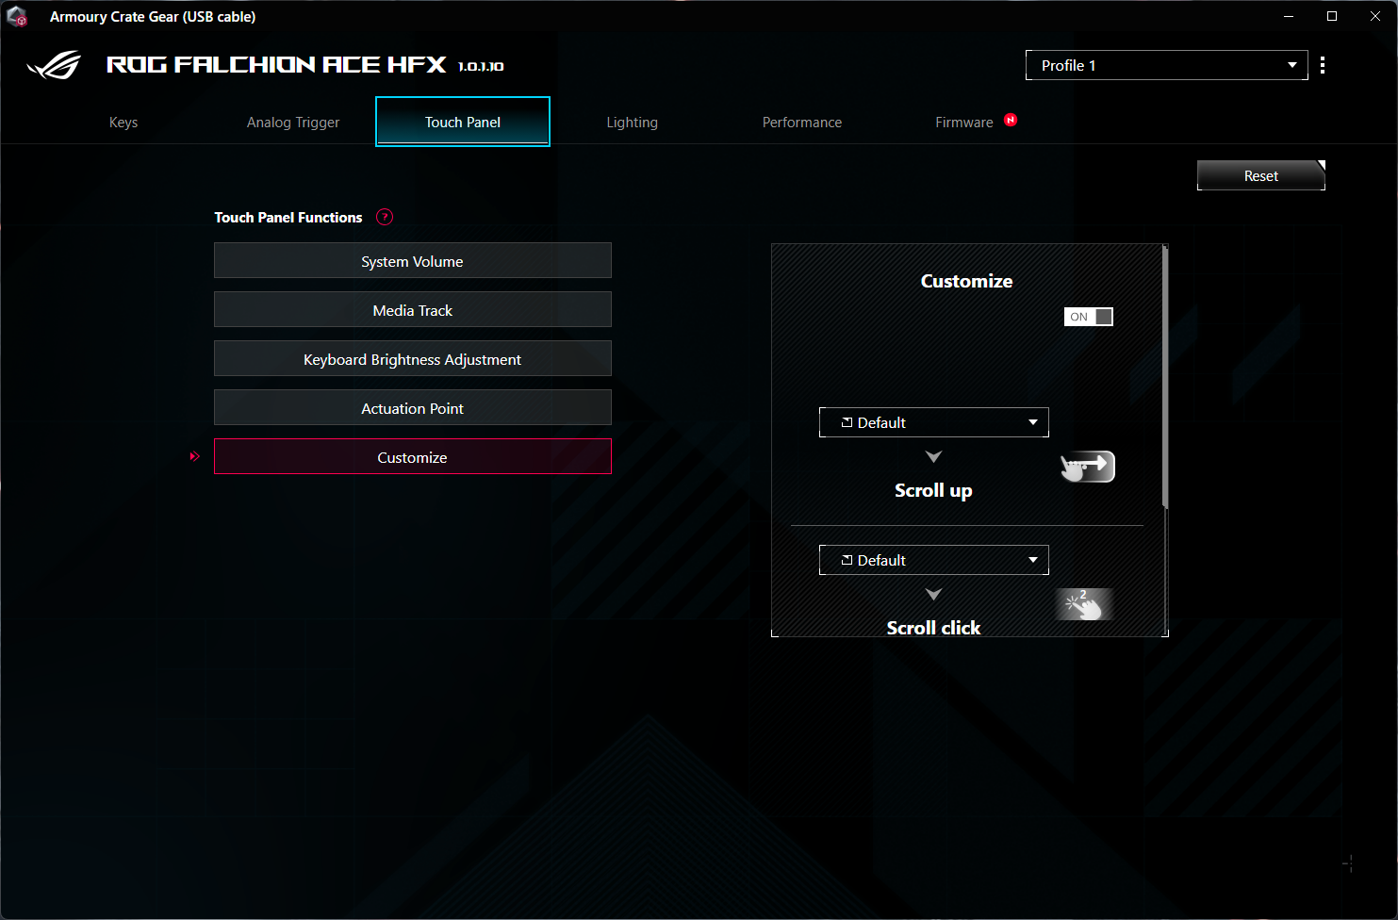The image size is (1398, 920).
Task: Click the Scroll click label
Action: coord(933,628)
